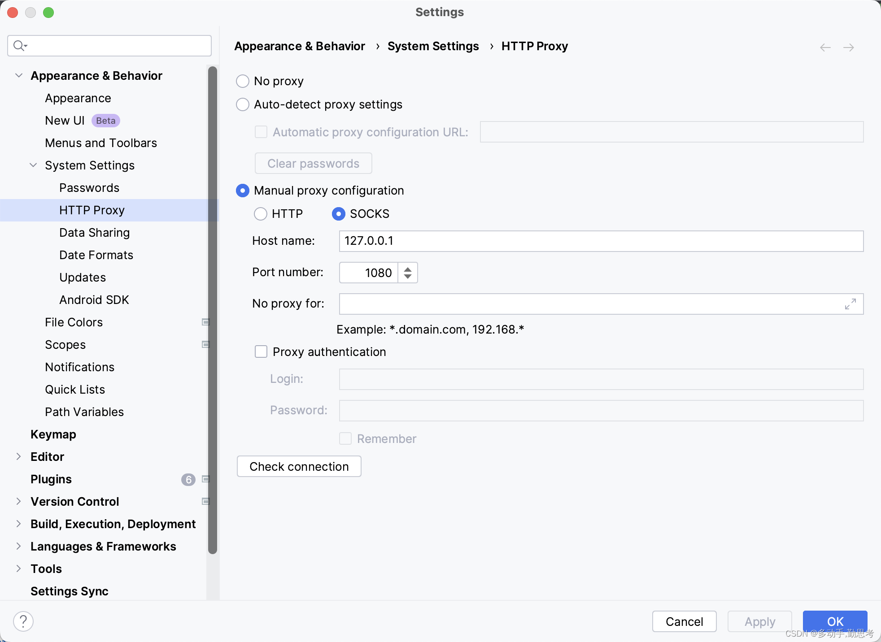Expand Languages & Frameworks section
Screen dimensions: 881x642
pyautogui.click(x=19, y=546)
